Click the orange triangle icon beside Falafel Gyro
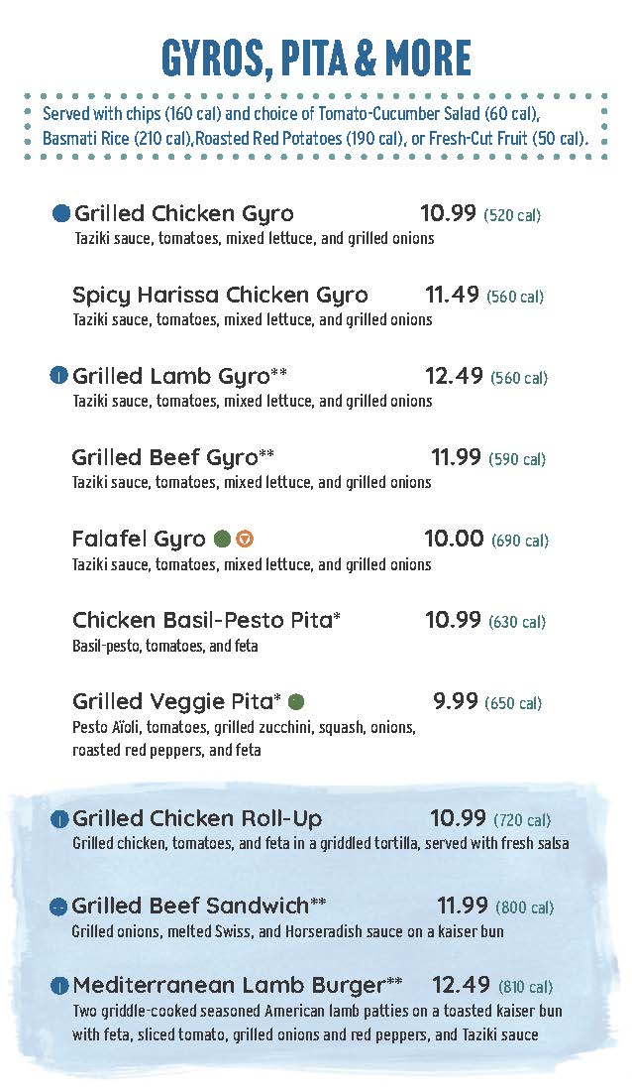The width and height of the screenshot is (632, 1091). (246, 540)
